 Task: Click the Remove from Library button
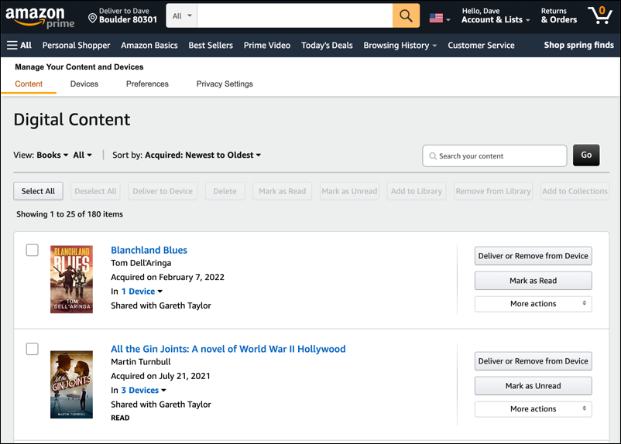(x=493, y=191)
